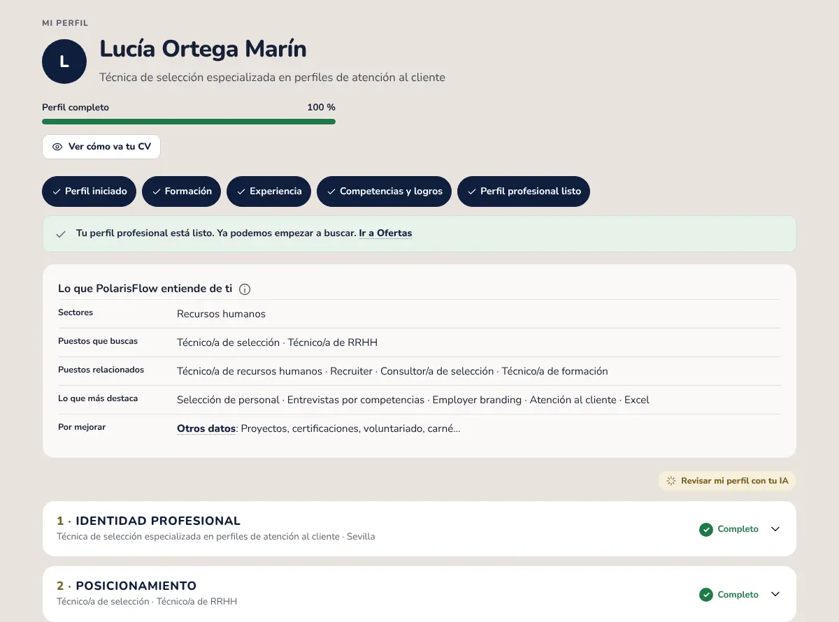The image size is (839, 622).
Task: Click the info icon beside 'Lo que PolarisFlow entiende de ti'
Action: pos(245,289)
